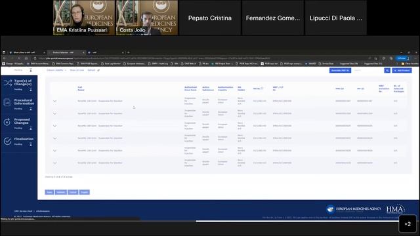Click the European Medicines Agency footer logo

coord(354,209)
